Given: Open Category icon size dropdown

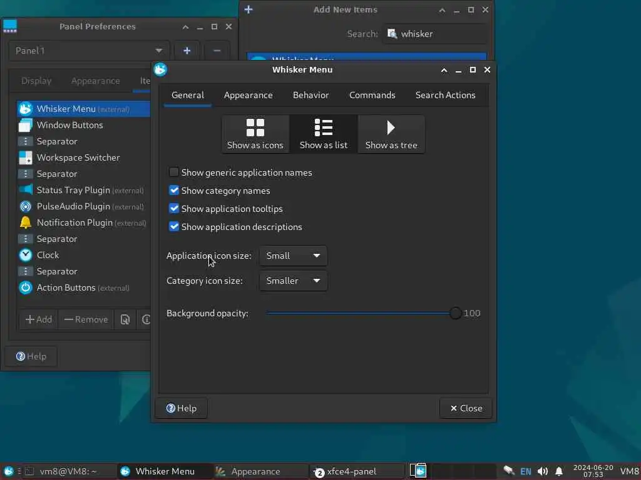Looking at the screenshot, I should tap(293, 281).
